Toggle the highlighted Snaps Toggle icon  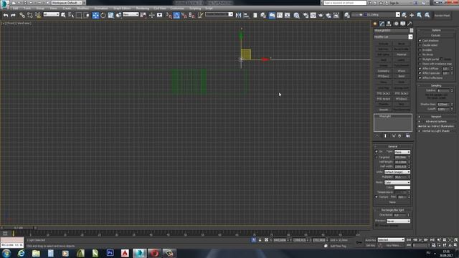(176, 15)
